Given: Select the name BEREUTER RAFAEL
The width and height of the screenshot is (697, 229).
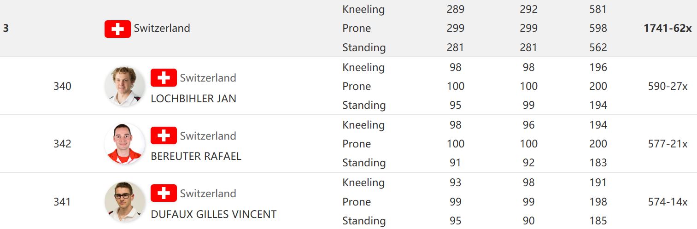Looking at the screenshot, I should click(196, 156).
